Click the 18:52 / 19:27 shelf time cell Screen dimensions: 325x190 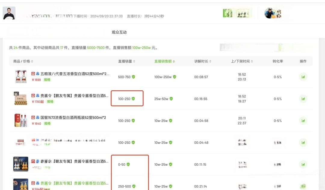pos(242,99)
